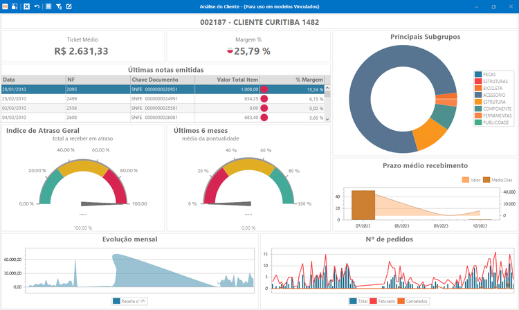Sort by % Margem column header

[292, 80]
